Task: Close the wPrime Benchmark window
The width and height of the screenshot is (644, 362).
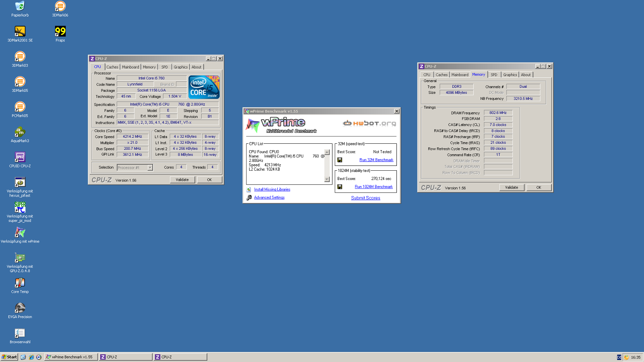Action: 396,112
